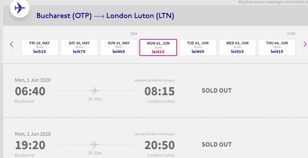Click the blue airplane icon in the circle
The height and width of the screenshot is (158, 308).
pos(20,8)
